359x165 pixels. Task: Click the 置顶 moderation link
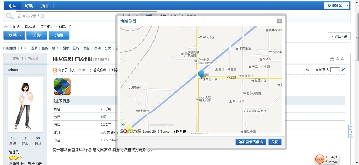(x=34, y=48)
